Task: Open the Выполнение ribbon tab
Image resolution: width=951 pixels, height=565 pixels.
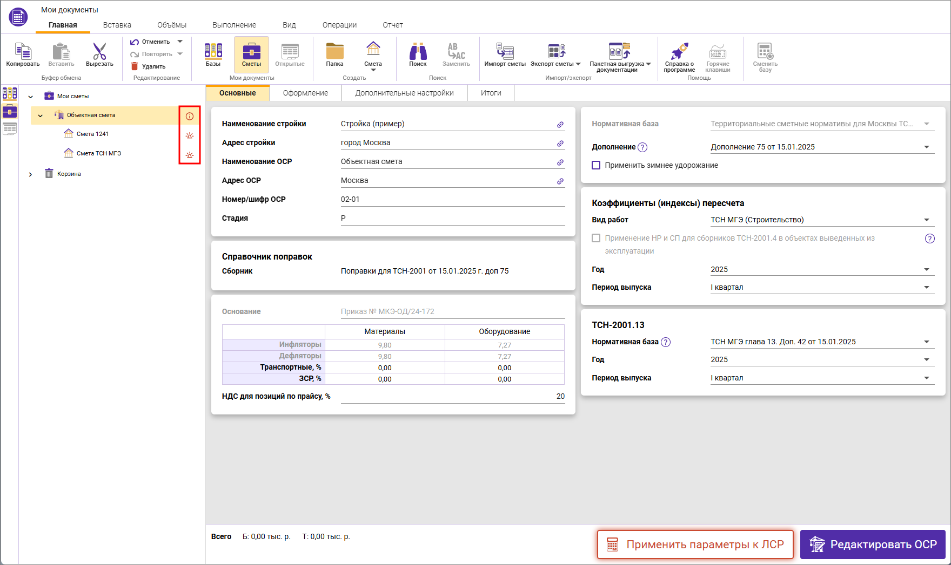Action: pyautogui.click(x=234, y=25)
